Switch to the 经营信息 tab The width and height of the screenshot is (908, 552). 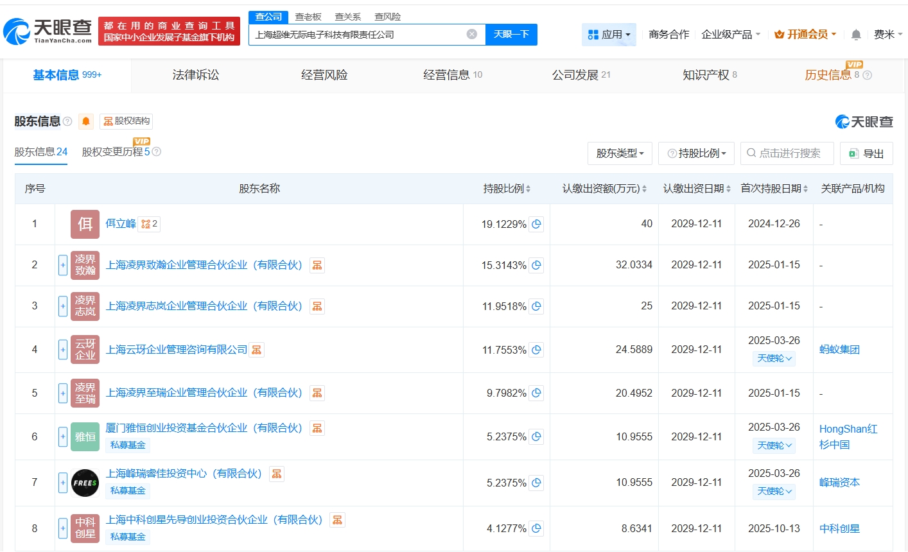tap(453, 75)
